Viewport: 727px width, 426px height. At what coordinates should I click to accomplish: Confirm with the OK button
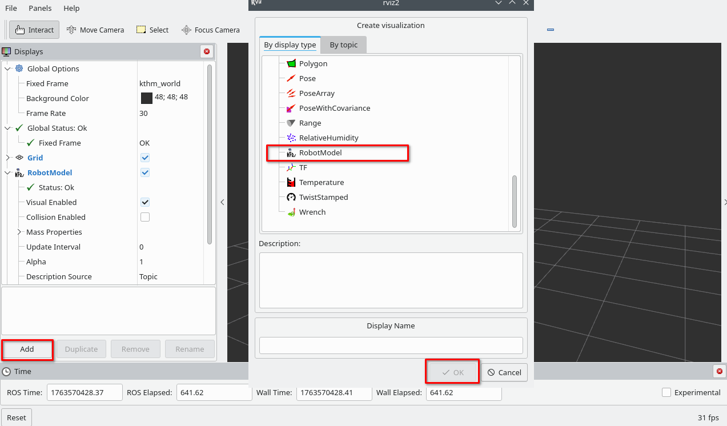[453, 372]
